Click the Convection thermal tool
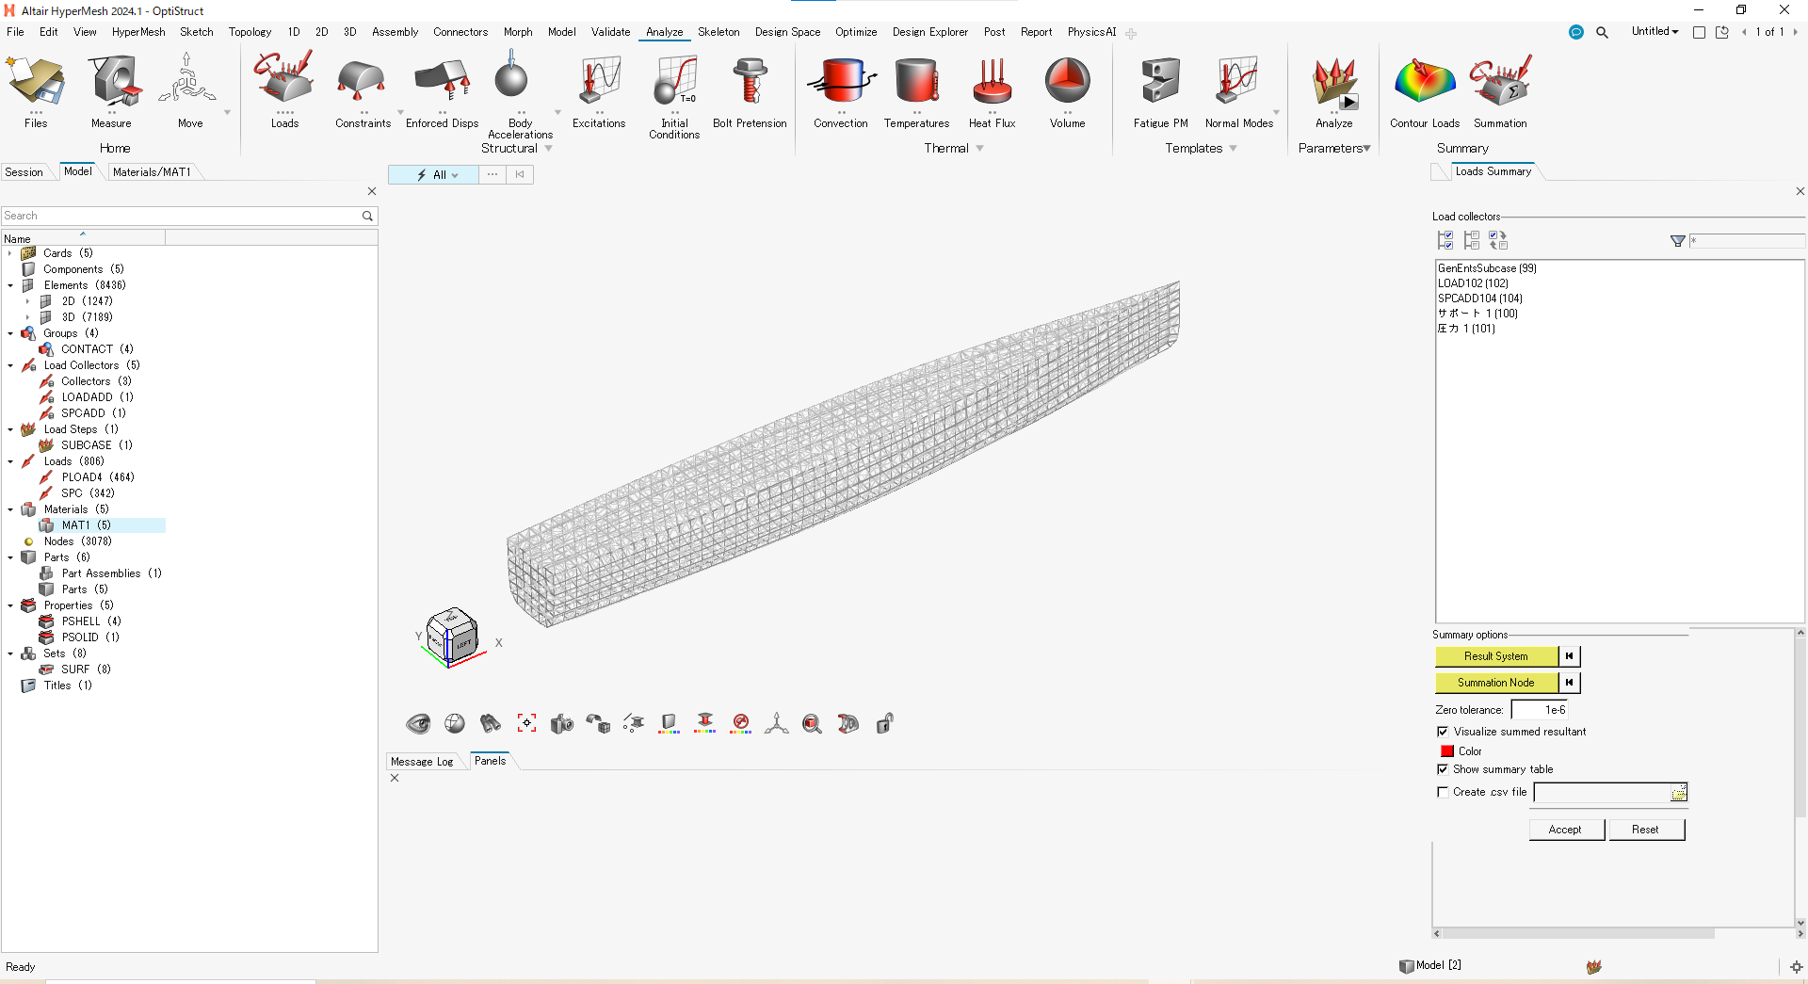The image size is (1808, 984). pyautogui.click(x=841, y=80)
